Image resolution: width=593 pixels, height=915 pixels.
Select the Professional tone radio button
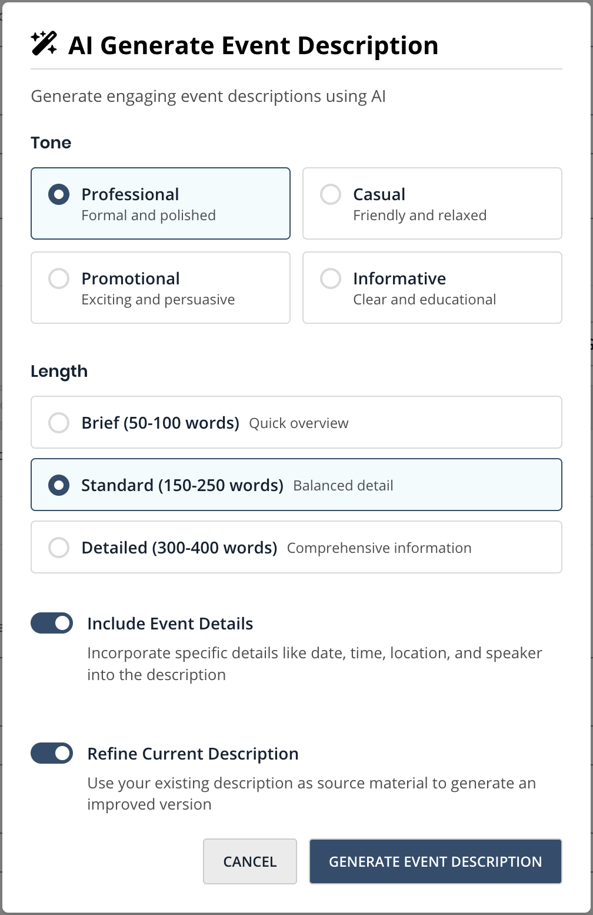click(x=59, y=194)
